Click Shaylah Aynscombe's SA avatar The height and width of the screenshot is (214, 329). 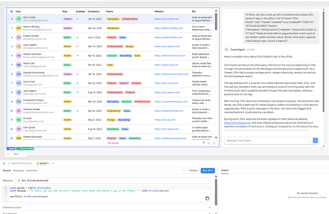coord(19,74)
